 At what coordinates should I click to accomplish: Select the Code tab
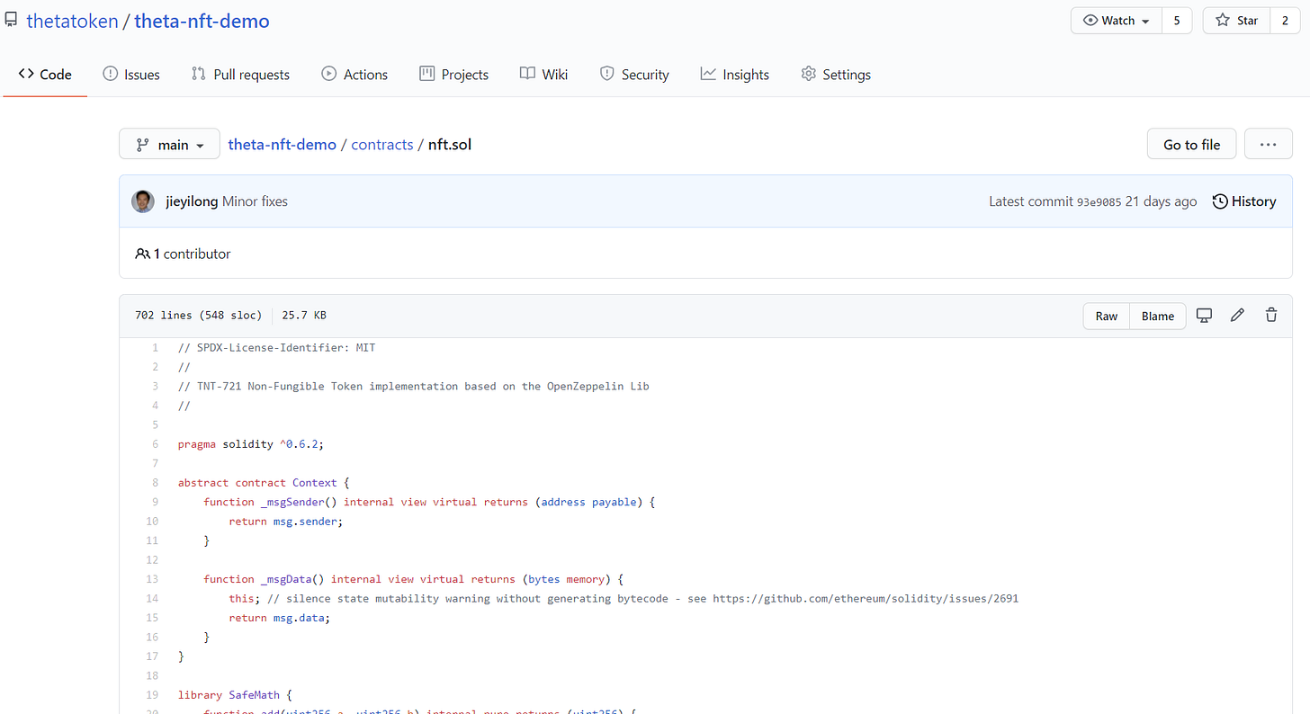click(45, 75)
